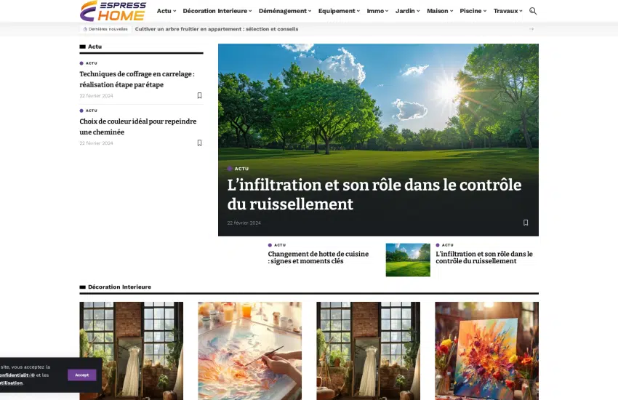Expand the Déménagement dropdown menu
The height and width of the screenshot is (400, 618).
(285, 11)
